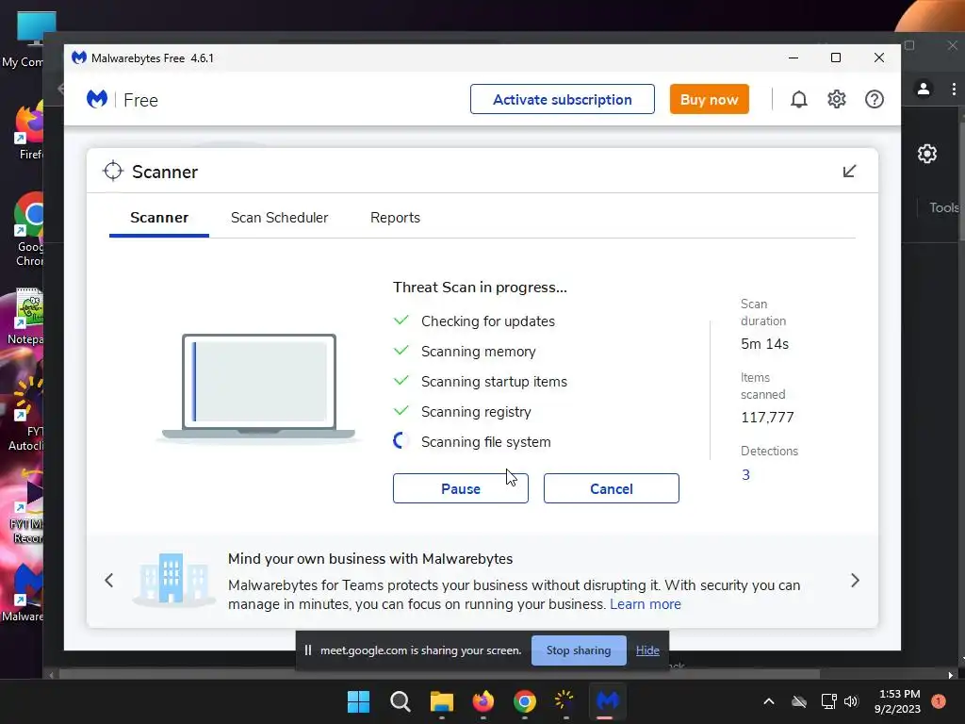The height and width of the screenshot is (724, 965).
Task: Show hidden system tray icons
Action: pyautogui.click(x=769, y=701)
